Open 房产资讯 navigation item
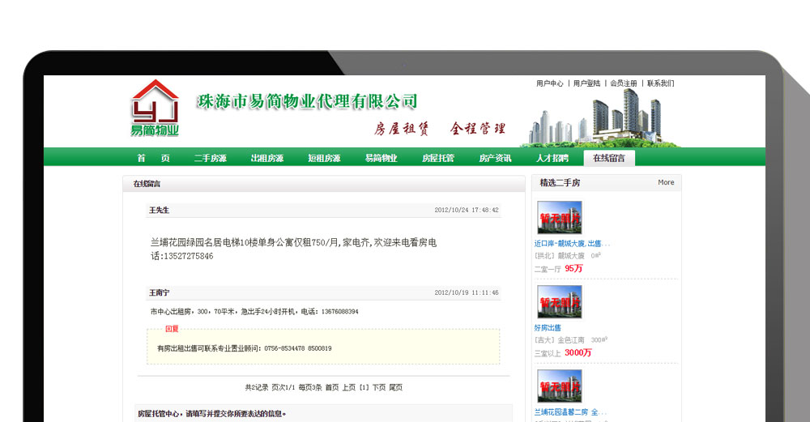The image size is (810, 422). (x=495, y=158)
